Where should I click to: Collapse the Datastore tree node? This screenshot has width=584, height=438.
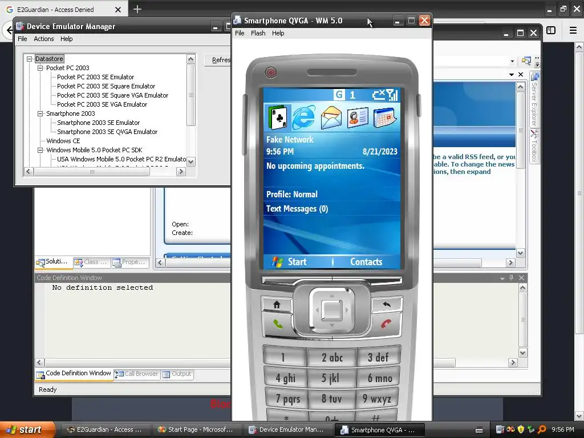tap(30, 59)
